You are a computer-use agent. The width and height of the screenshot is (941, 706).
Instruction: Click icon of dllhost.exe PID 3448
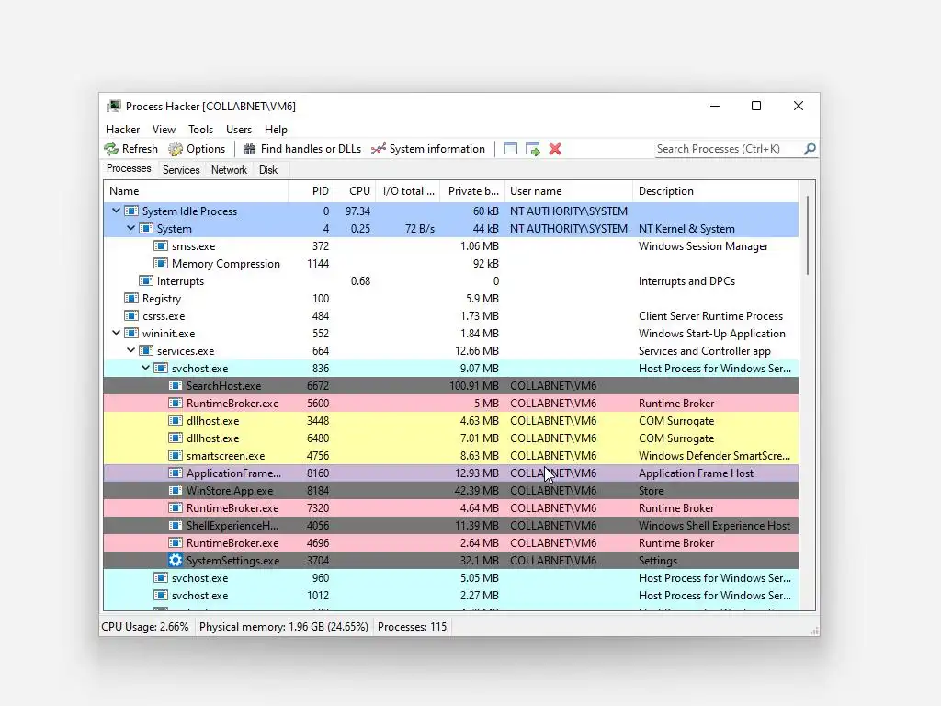pyautogui.click(x=176, y=421)
